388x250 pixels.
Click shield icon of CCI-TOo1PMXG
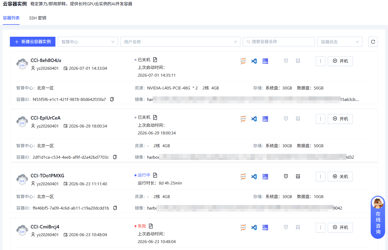(x=286, y=176)
